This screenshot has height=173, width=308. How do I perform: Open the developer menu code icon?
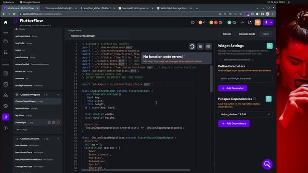click(242, 23)
